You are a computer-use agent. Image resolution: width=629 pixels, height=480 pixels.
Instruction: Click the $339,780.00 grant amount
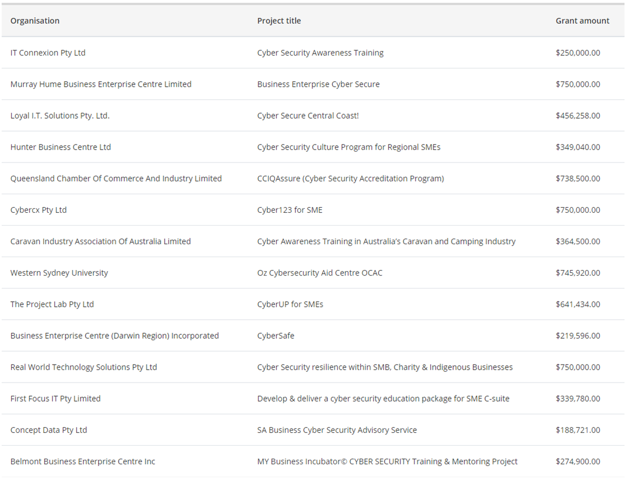coord(577,399)
